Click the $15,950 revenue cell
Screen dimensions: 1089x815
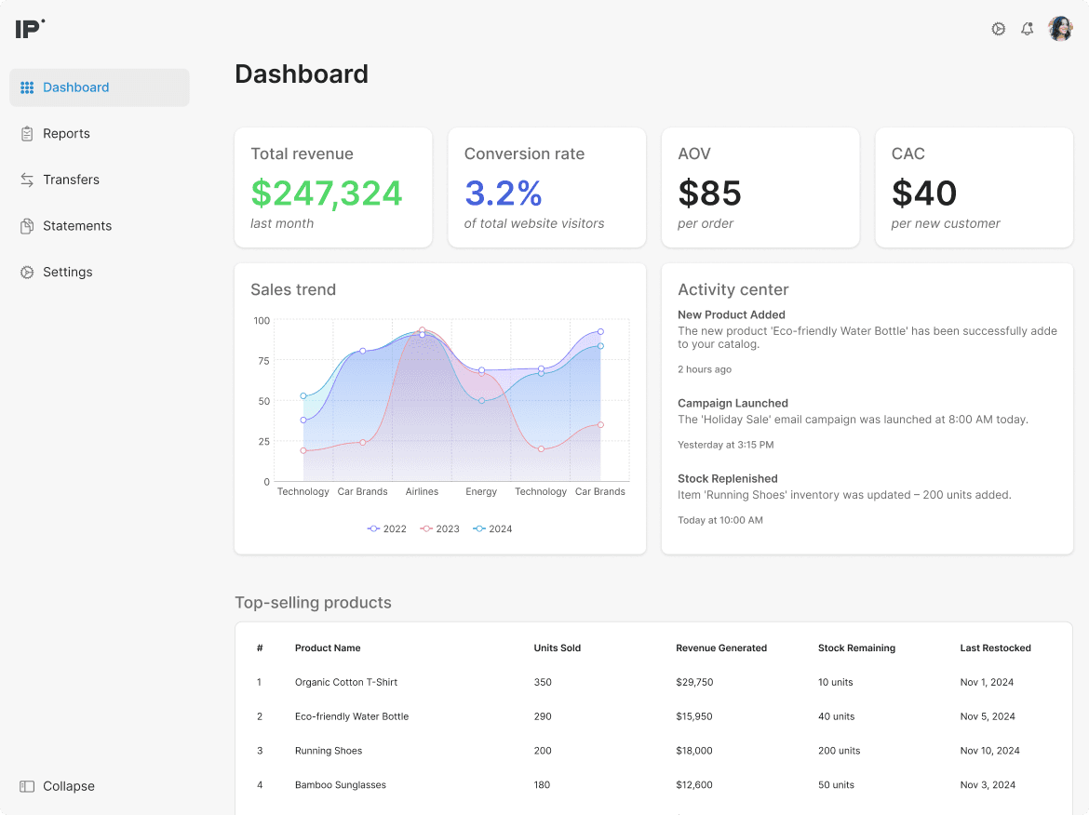coord(693,716)
